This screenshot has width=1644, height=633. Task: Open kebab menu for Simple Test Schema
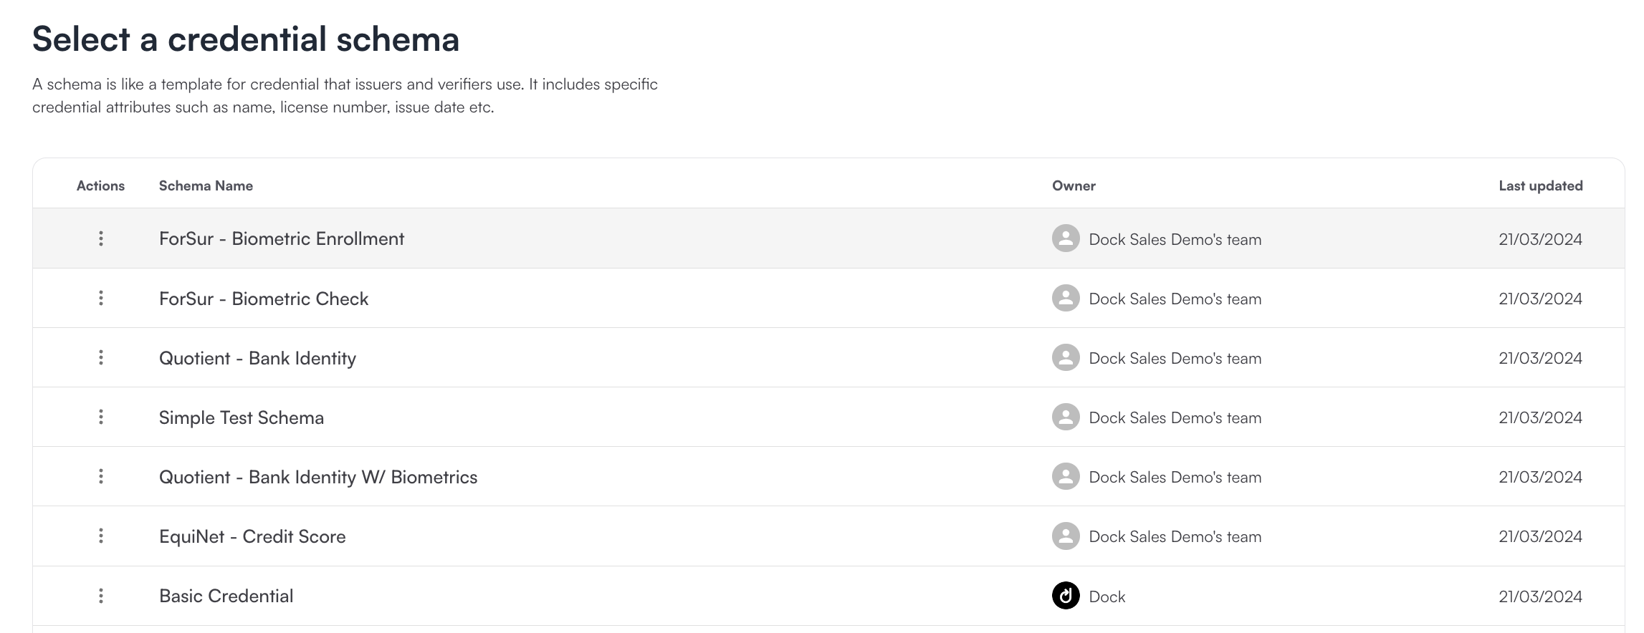click(x=101, y=417)
